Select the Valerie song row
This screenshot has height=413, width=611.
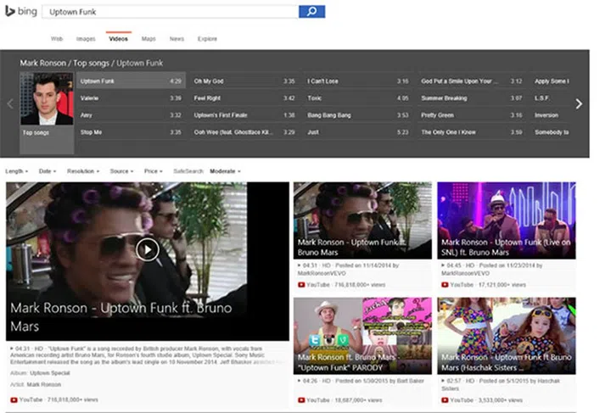point(131,98)
